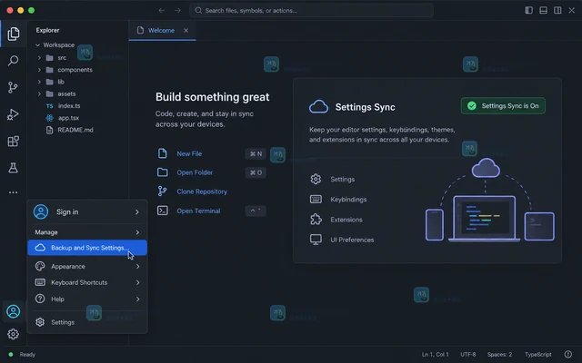Viewport: 582px width, 363px height.
Task: Show additional views via ellipsis icon
Action: (14, 192)
